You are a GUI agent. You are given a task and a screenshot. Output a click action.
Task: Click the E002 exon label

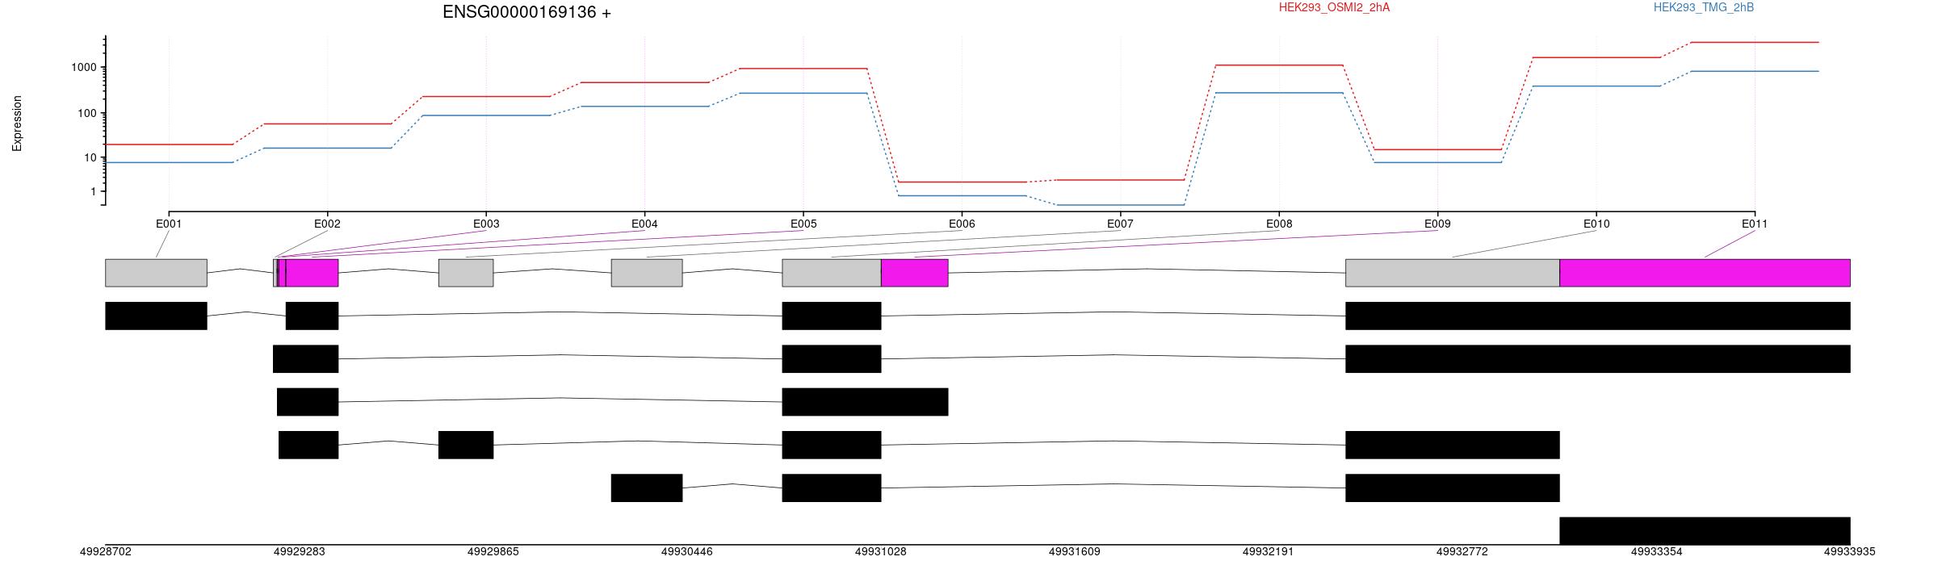point(327,224)
